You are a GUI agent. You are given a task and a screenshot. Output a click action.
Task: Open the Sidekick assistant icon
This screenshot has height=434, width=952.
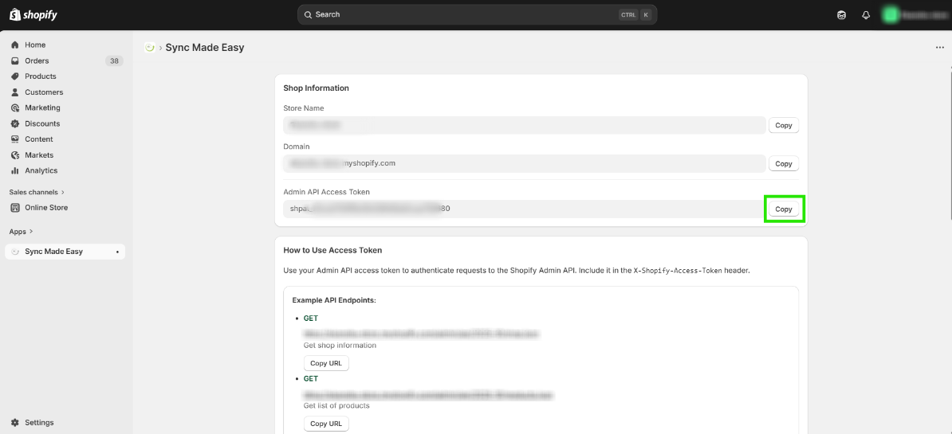[x=841, y=15]
